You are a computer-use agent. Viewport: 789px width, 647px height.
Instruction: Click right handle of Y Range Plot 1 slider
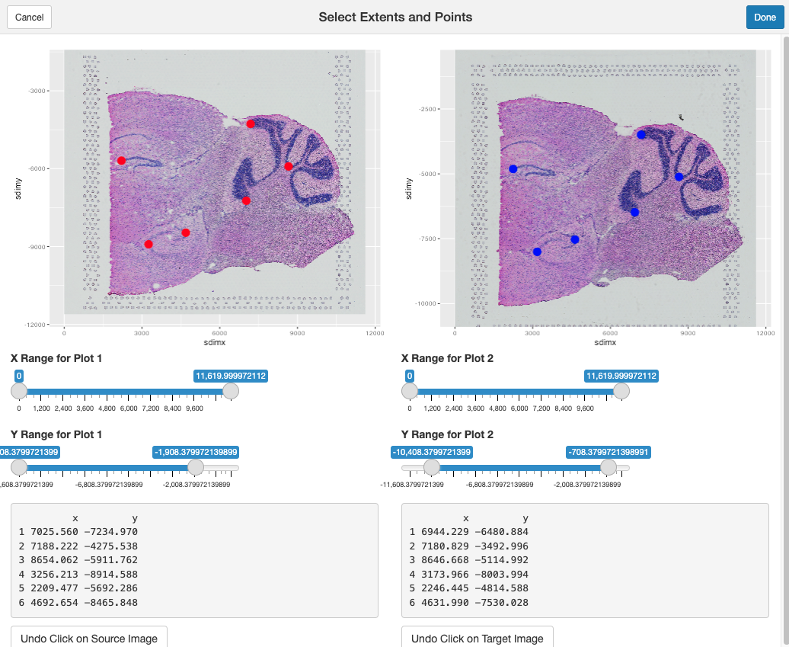(196, 467)
